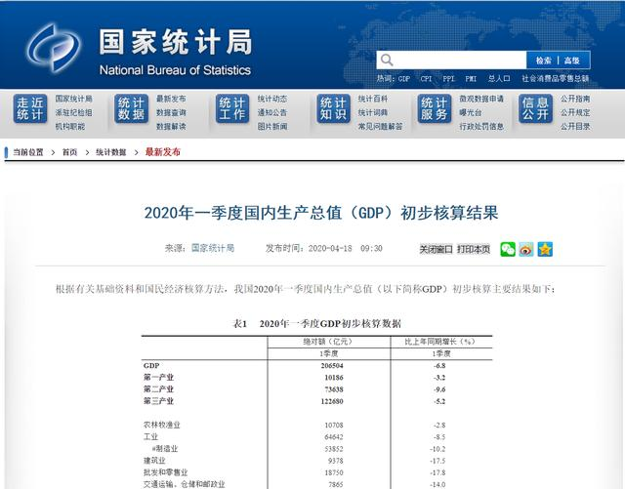This screenshot has width=625, height=489.
Task: Open 微观数据申请 menu link
Action: click(481, 99)
